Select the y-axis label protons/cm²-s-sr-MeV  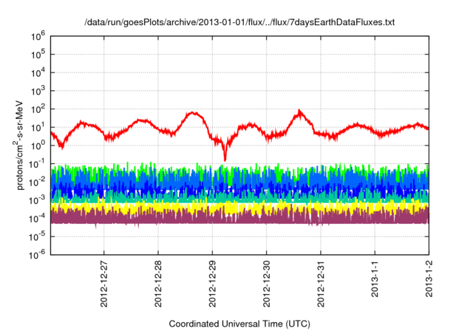click(x=18, y=145)
